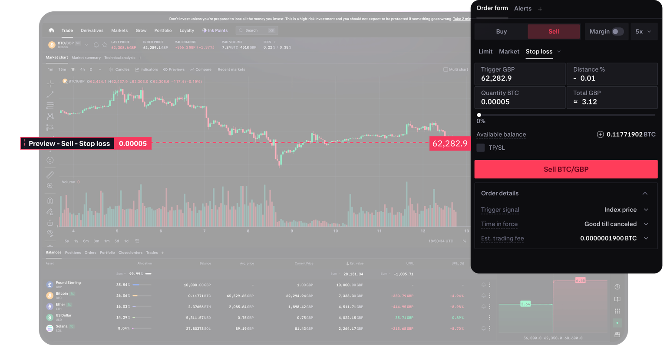Click the BTC/GBP price alert bell

[96, 45]
